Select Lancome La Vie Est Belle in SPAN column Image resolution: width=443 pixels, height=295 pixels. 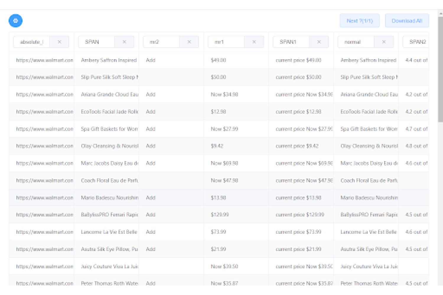tap(109, 232)
